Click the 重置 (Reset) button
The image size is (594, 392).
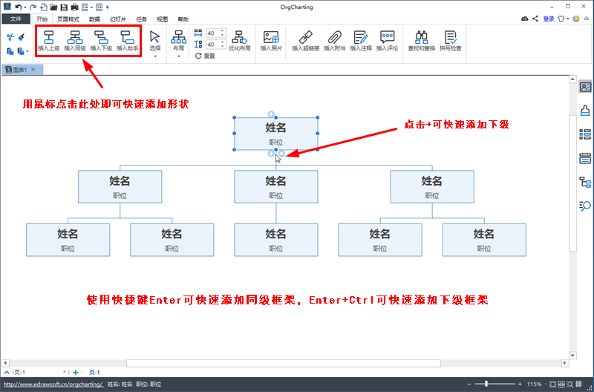click(x=205, y=56)
